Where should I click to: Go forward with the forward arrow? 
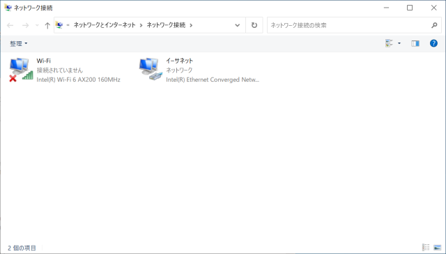point(25,25)
